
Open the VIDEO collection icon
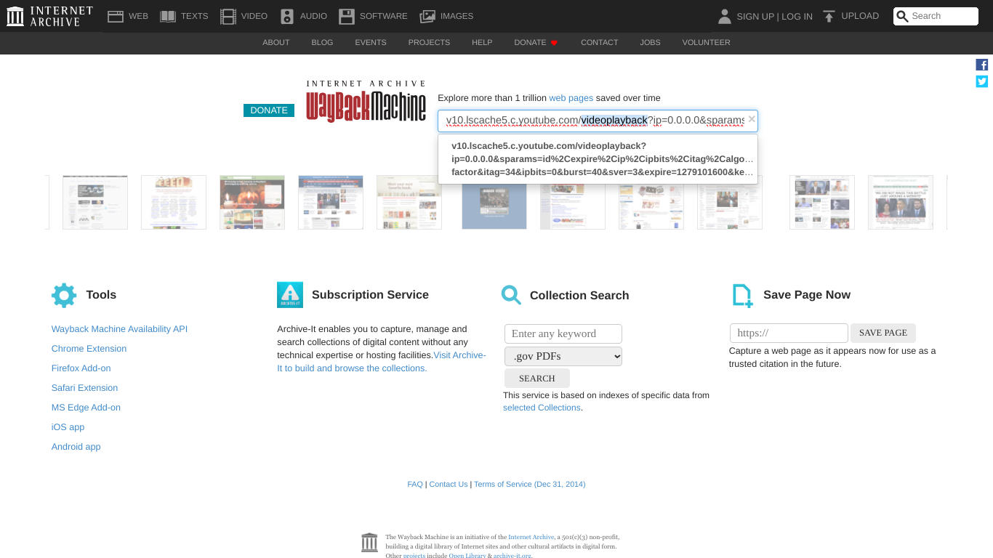[228, 15]
